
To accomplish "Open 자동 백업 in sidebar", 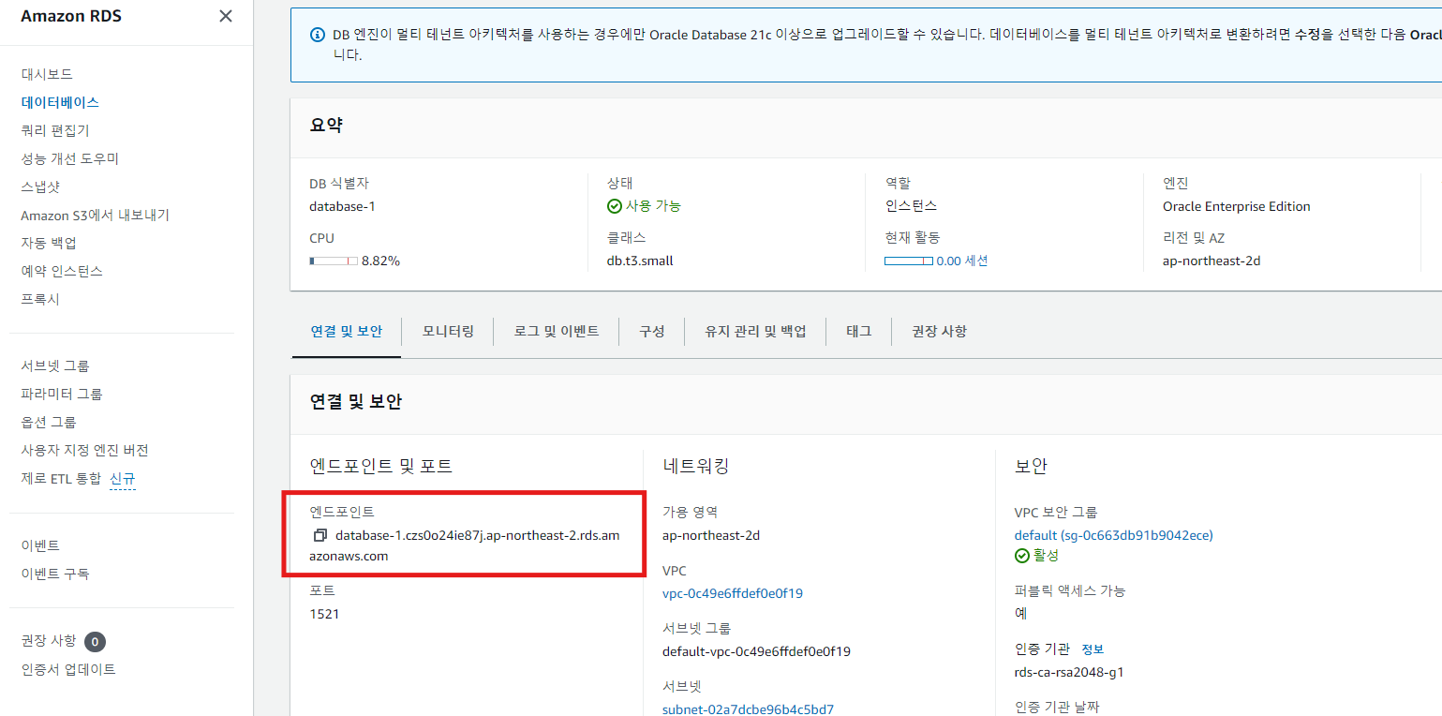I will pos(49,243).
